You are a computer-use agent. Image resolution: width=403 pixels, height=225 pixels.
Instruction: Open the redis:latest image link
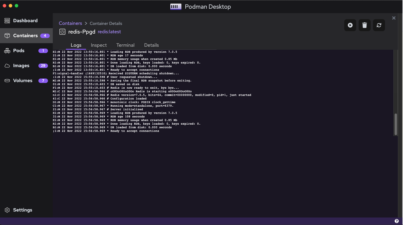pos(109,31)
